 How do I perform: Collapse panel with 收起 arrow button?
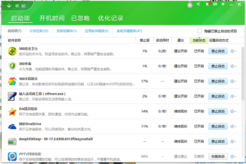[x=16, y=6]
